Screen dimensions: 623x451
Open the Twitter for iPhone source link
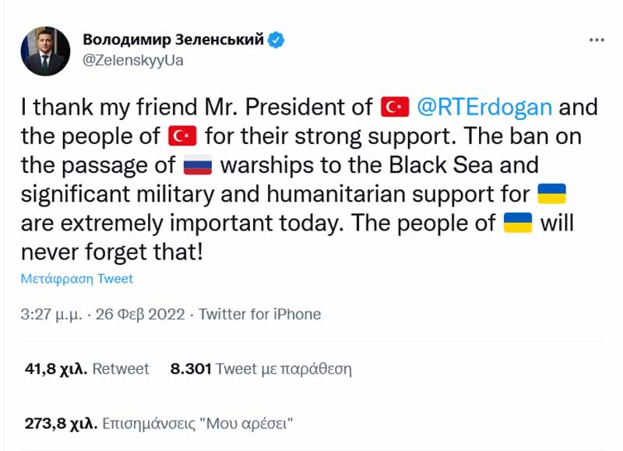tap(260, 315)
